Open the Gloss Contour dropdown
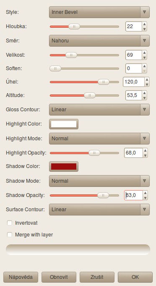Screen dimensions: 156x286 (99, 110)
